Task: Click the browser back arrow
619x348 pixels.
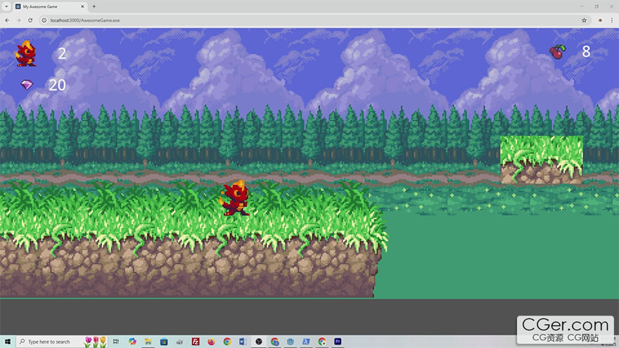Action: coord(7,20)
